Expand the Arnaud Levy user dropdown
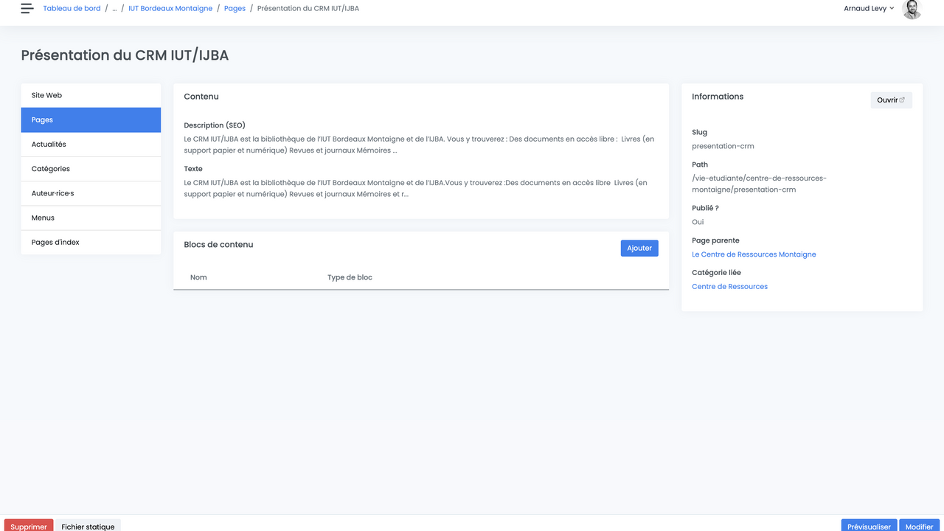This screenshot has height=531, width=944. tap(869, 9)
